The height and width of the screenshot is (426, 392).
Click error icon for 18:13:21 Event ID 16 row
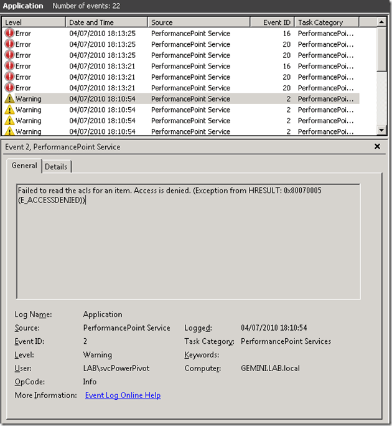[x=9, y=66]
